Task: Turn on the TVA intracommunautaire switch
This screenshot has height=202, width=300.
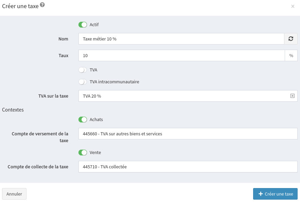Action: click(x=83, y=82)
